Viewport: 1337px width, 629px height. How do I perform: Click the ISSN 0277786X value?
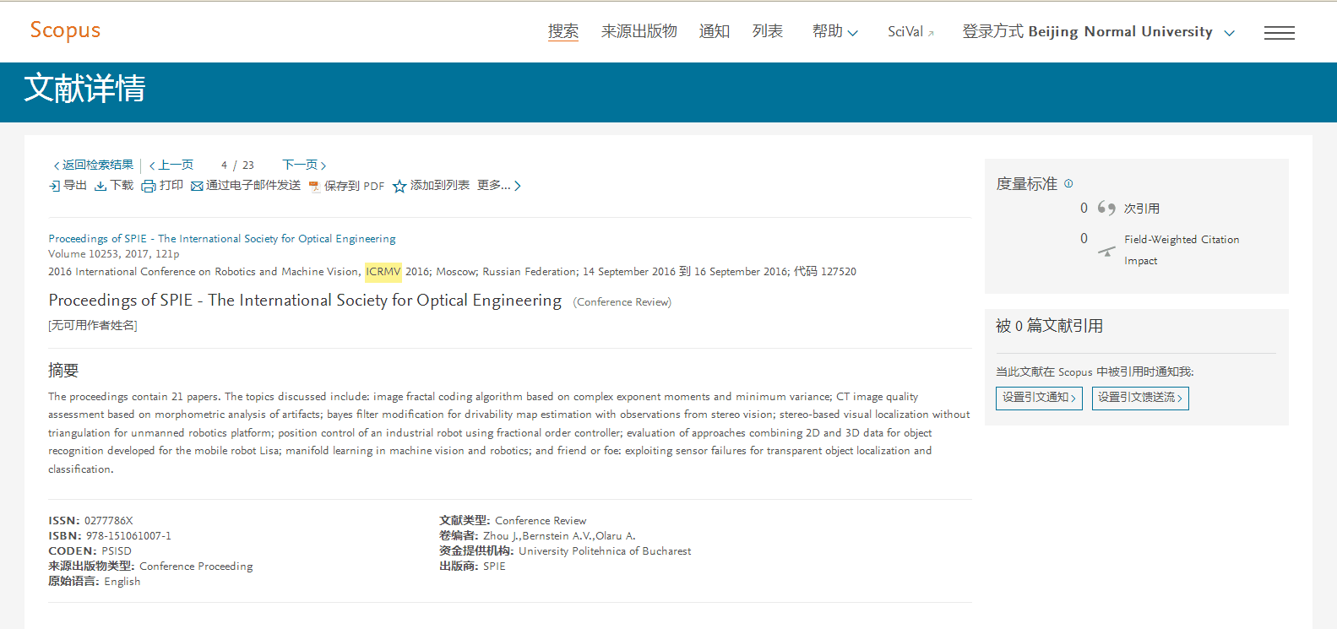(109, 521)
